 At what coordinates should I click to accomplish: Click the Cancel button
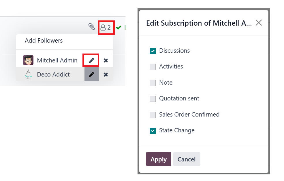pyautogui.click(x=187, y=159)
